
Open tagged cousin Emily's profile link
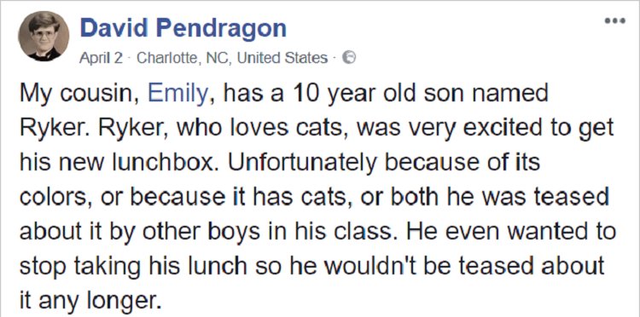pos(177,95)
